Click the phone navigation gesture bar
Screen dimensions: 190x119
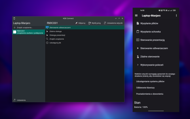point(156,111)
